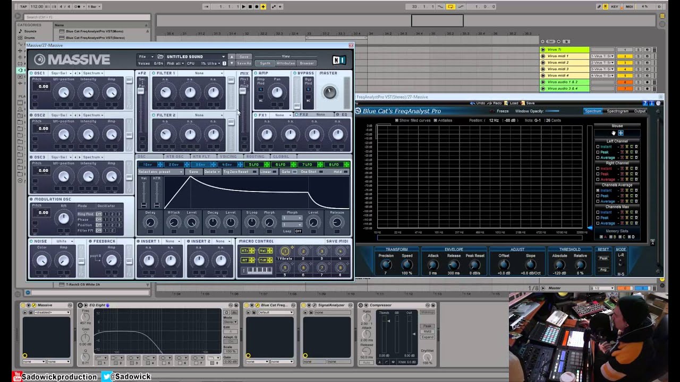Select the crosshair mouse mode in FreqAnalyst
The height and width of the screenshot is (382, 680).
click(620, 133)
